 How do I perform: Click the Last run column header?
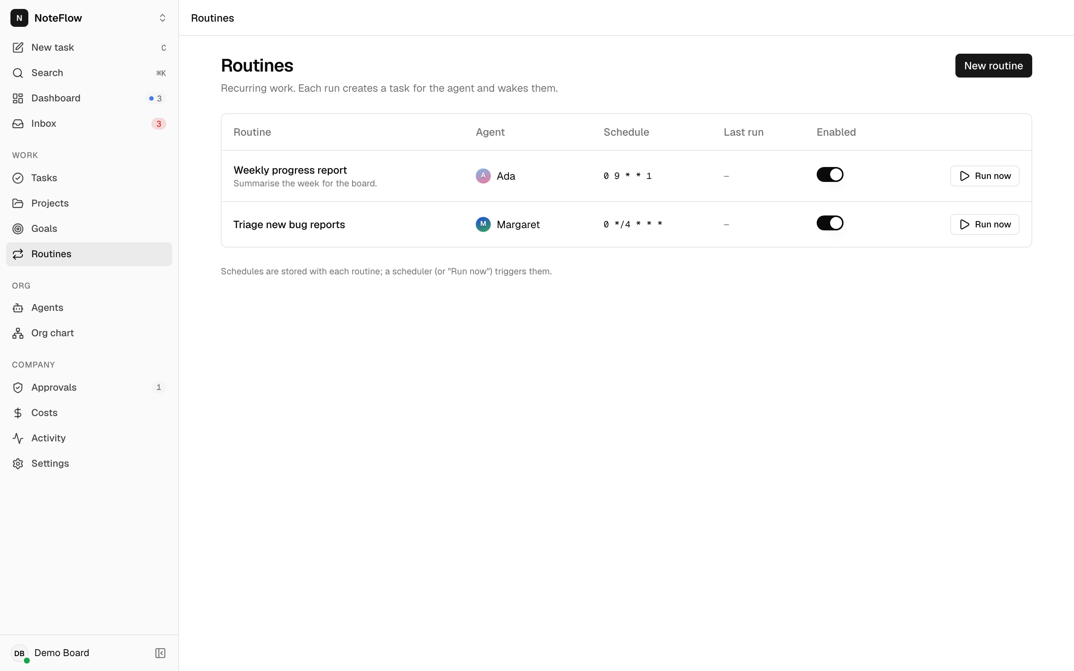tap(743, 132)
